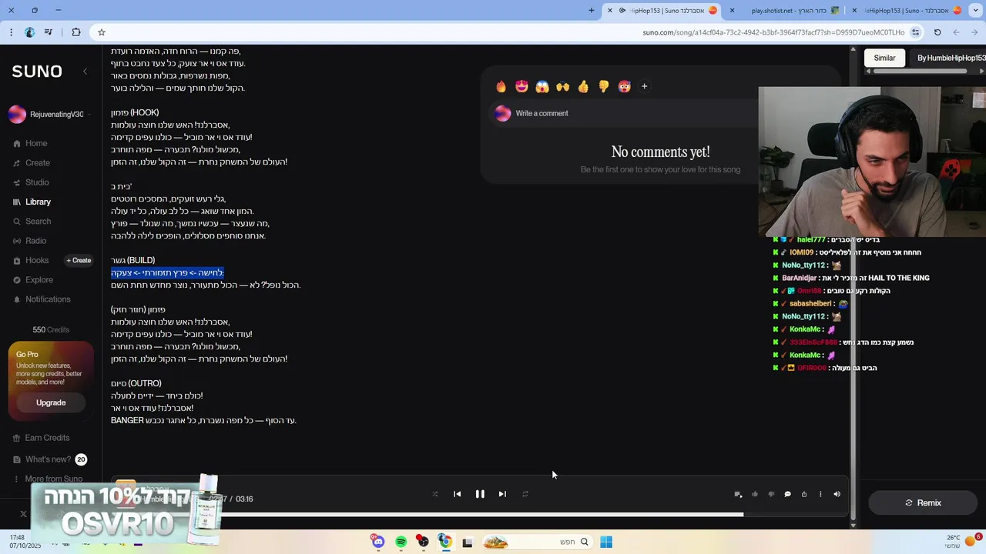Share song from player bar
The image size is (986, 554).
804,494
